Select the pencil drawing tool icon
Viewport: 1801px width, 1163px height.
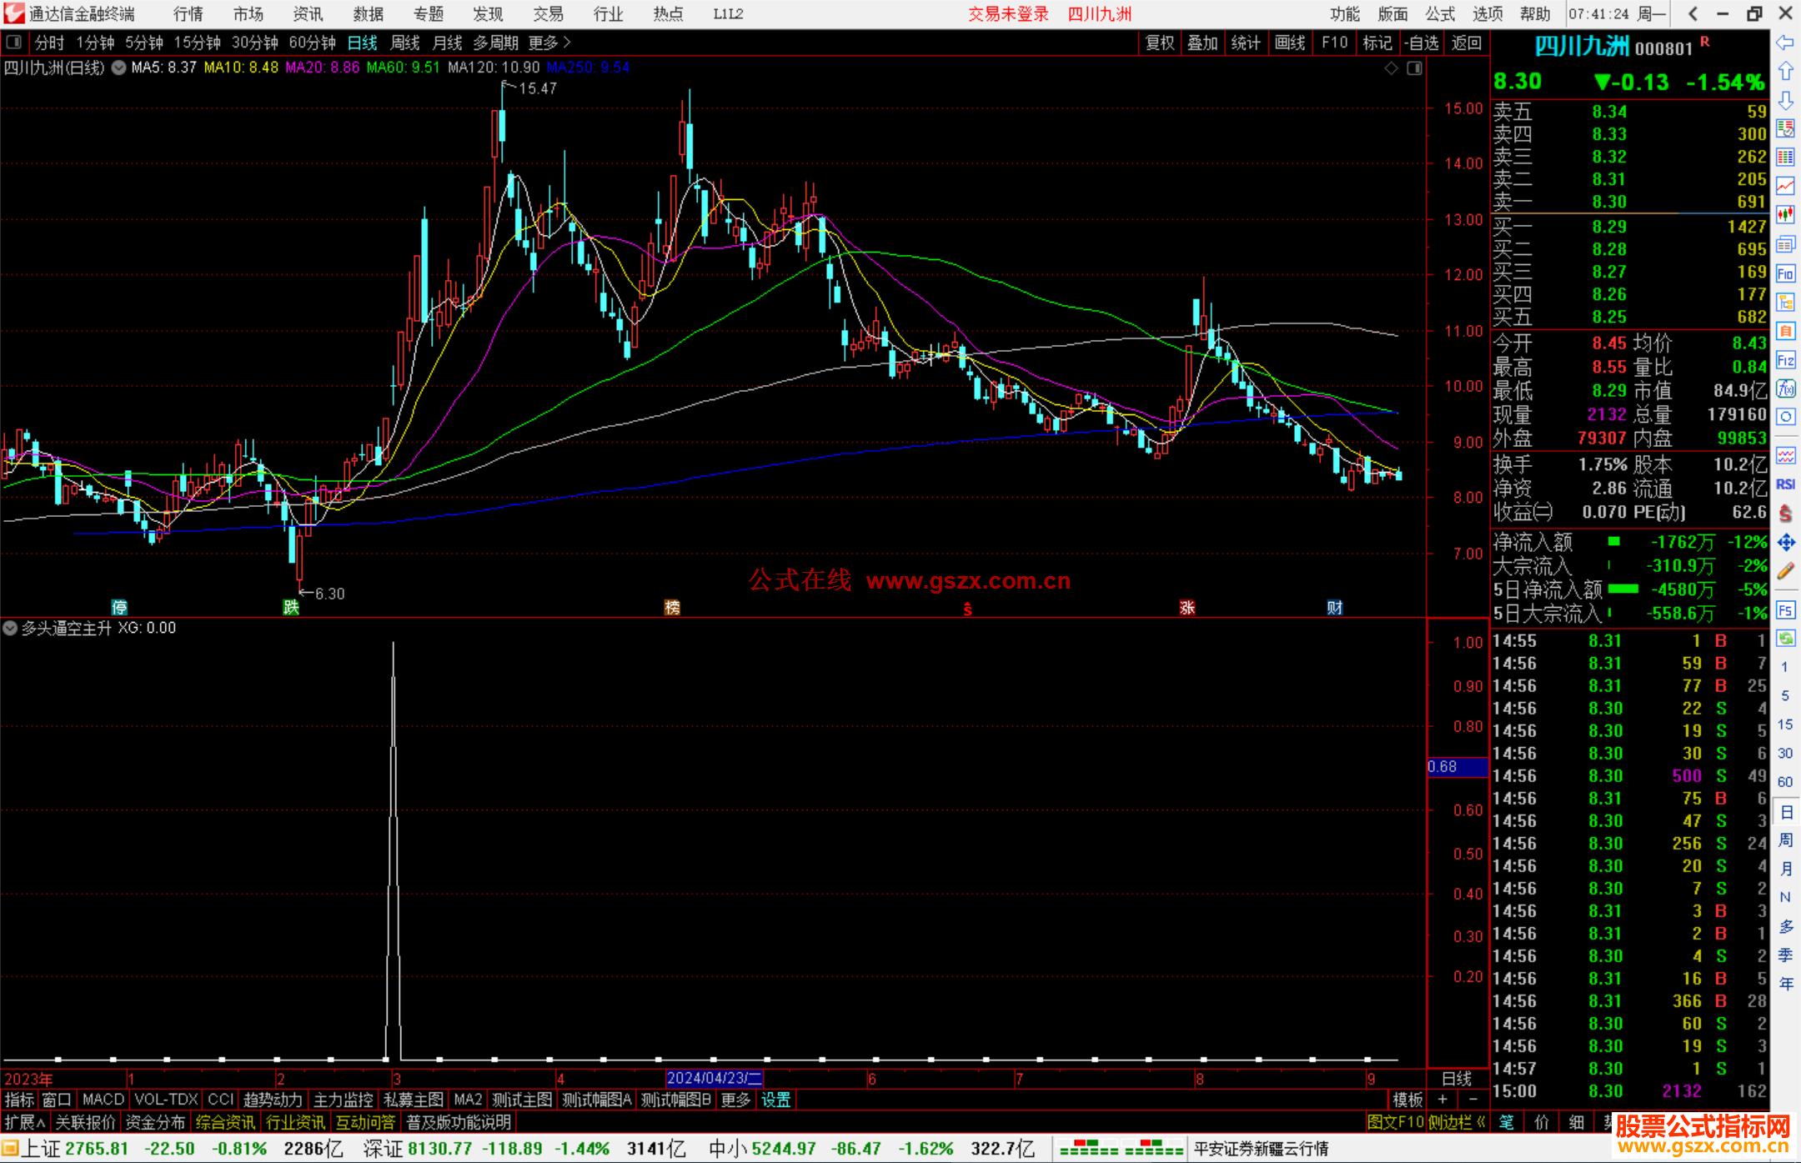(x=1785, y=571)
